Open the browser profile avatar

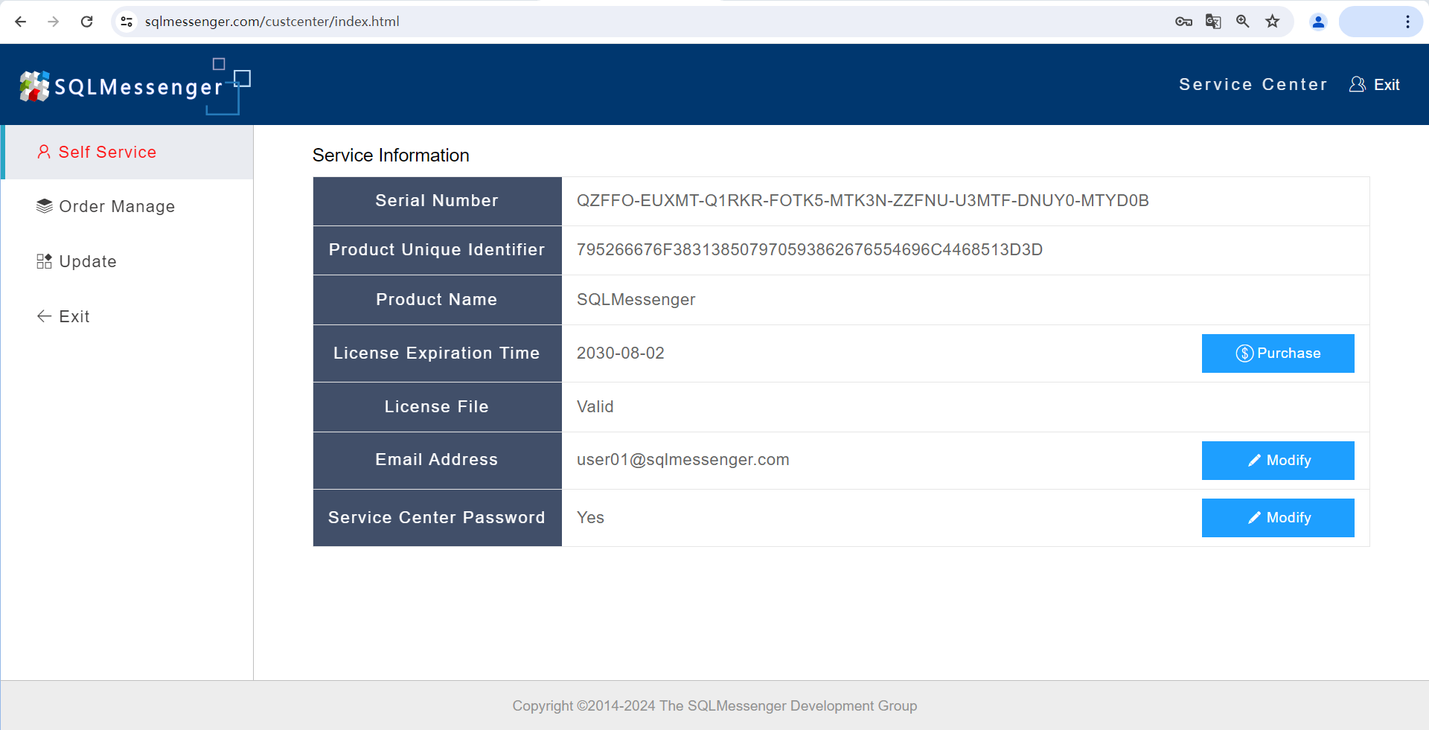(x=1318, y=22)
